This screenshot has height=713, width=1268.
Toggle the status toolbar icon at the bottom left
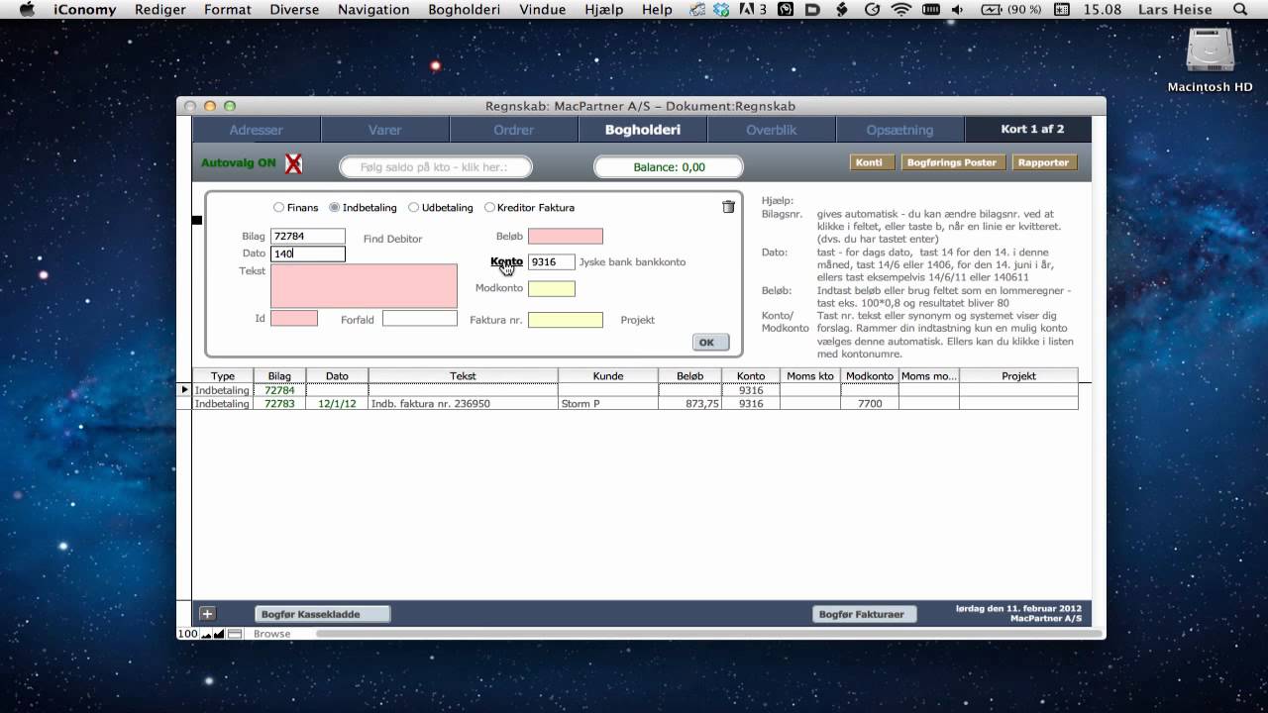[235, 634]
